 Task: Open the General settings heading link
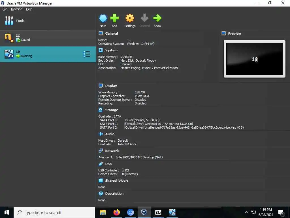coord(112,33)
